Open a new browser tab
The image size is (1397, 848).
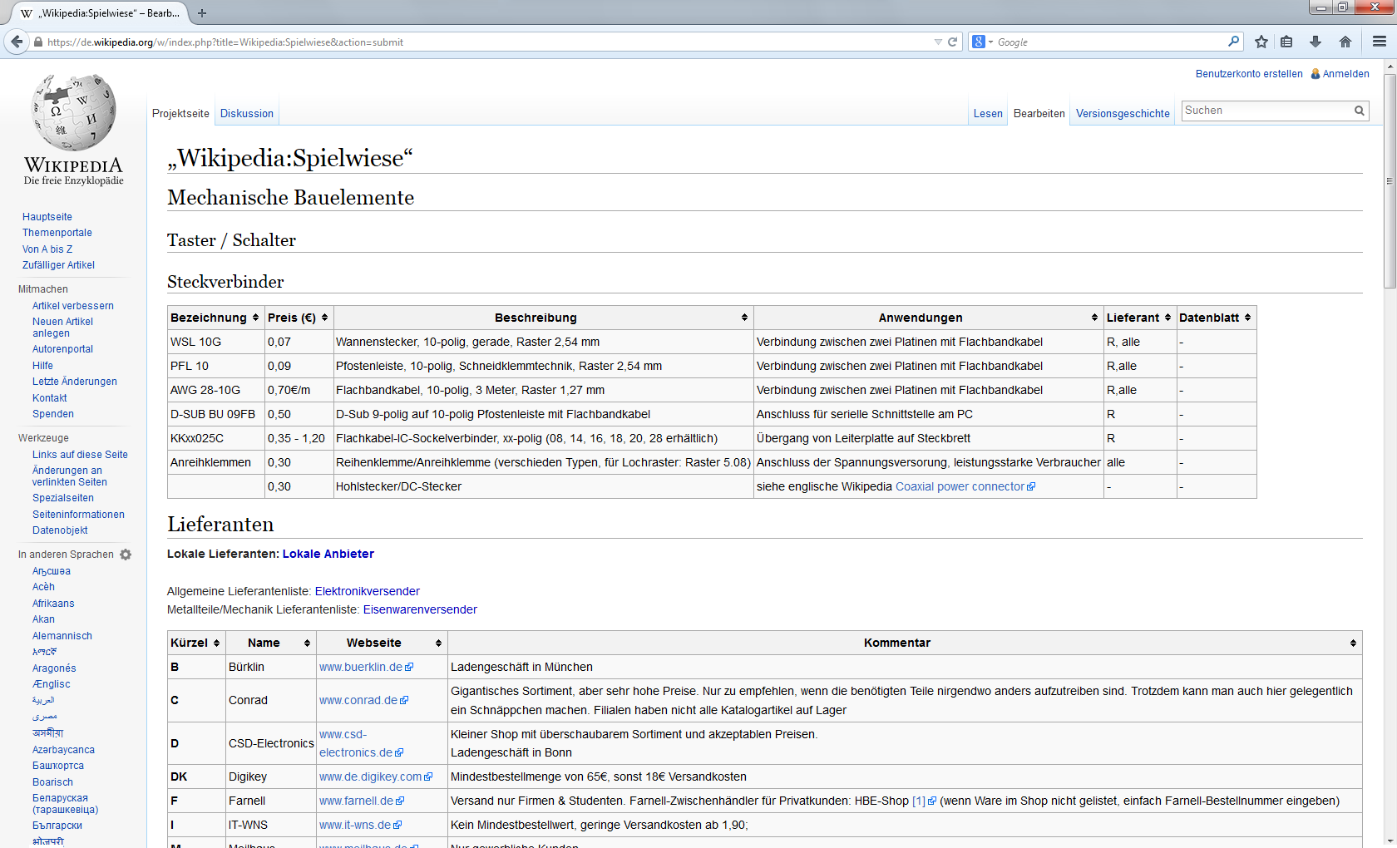point(202,13)
